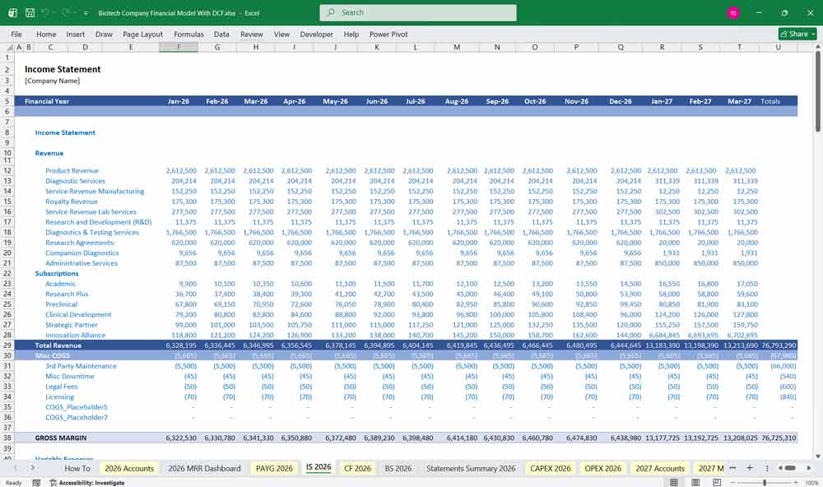
Task: Open the Customize Quick Access Toolbar dropdown
Action: (x=86, y=12)
